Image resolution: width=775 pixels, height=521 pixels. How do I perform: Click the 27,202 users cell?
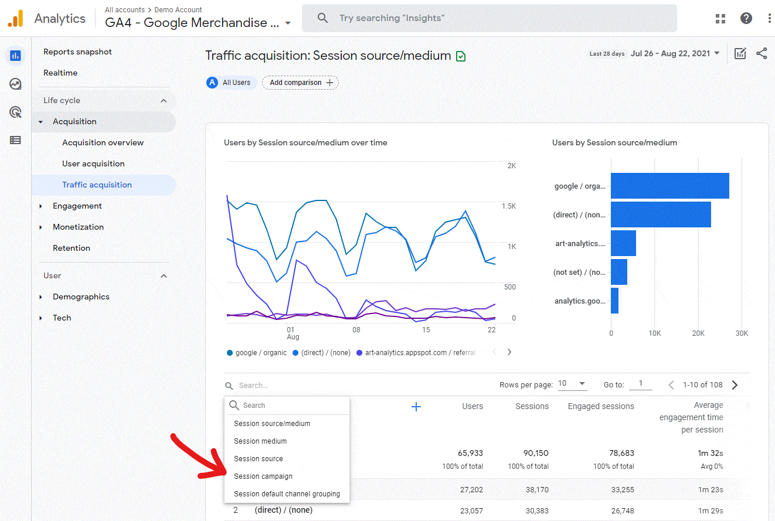[471, 490]
